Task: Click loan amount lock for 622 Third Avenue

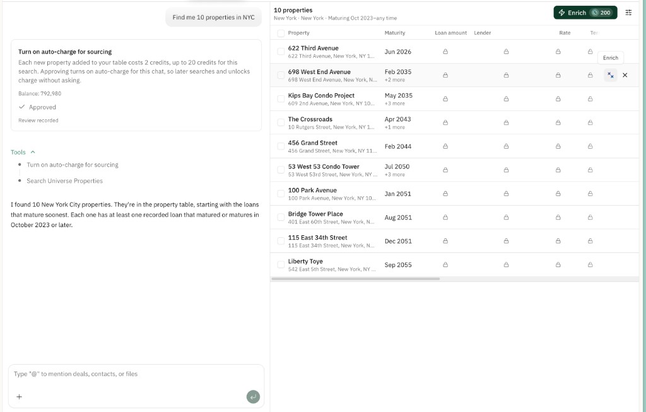Action: point(445,52)
